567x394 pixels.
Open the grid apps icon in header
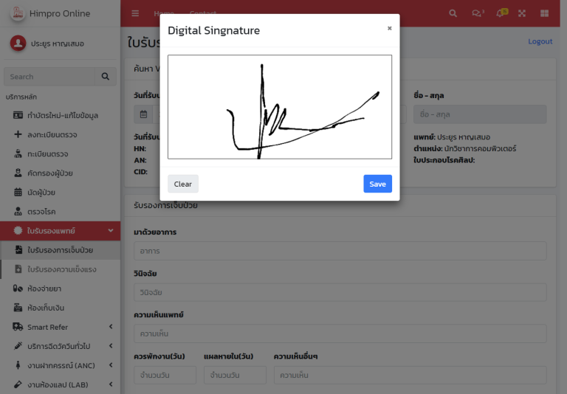(x=545, y=13)
